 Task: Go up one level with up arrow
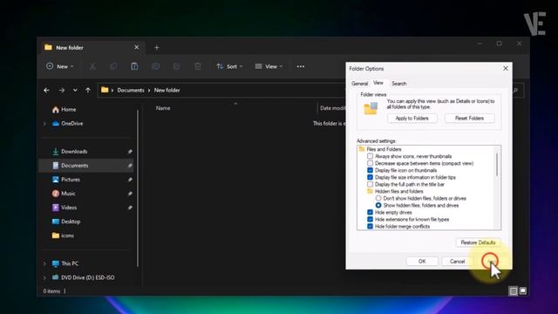tap(88, 91)
